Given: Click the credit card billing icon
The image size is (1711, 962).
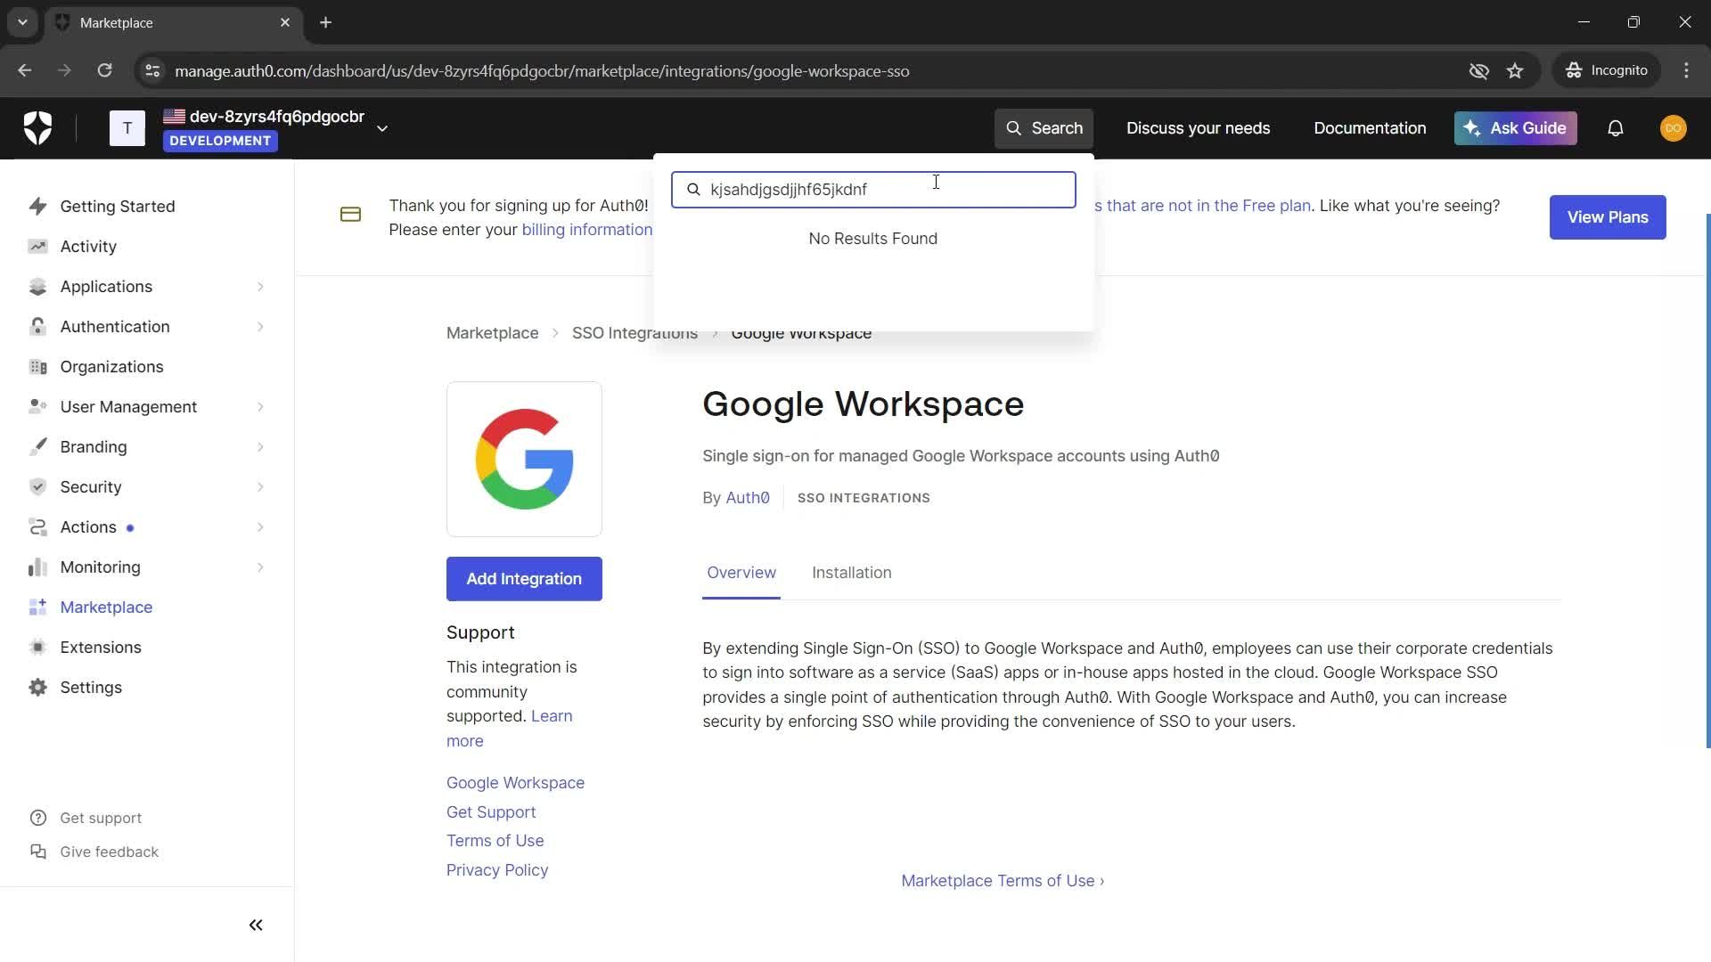Looking at the screenshot, I should point(350,215).
